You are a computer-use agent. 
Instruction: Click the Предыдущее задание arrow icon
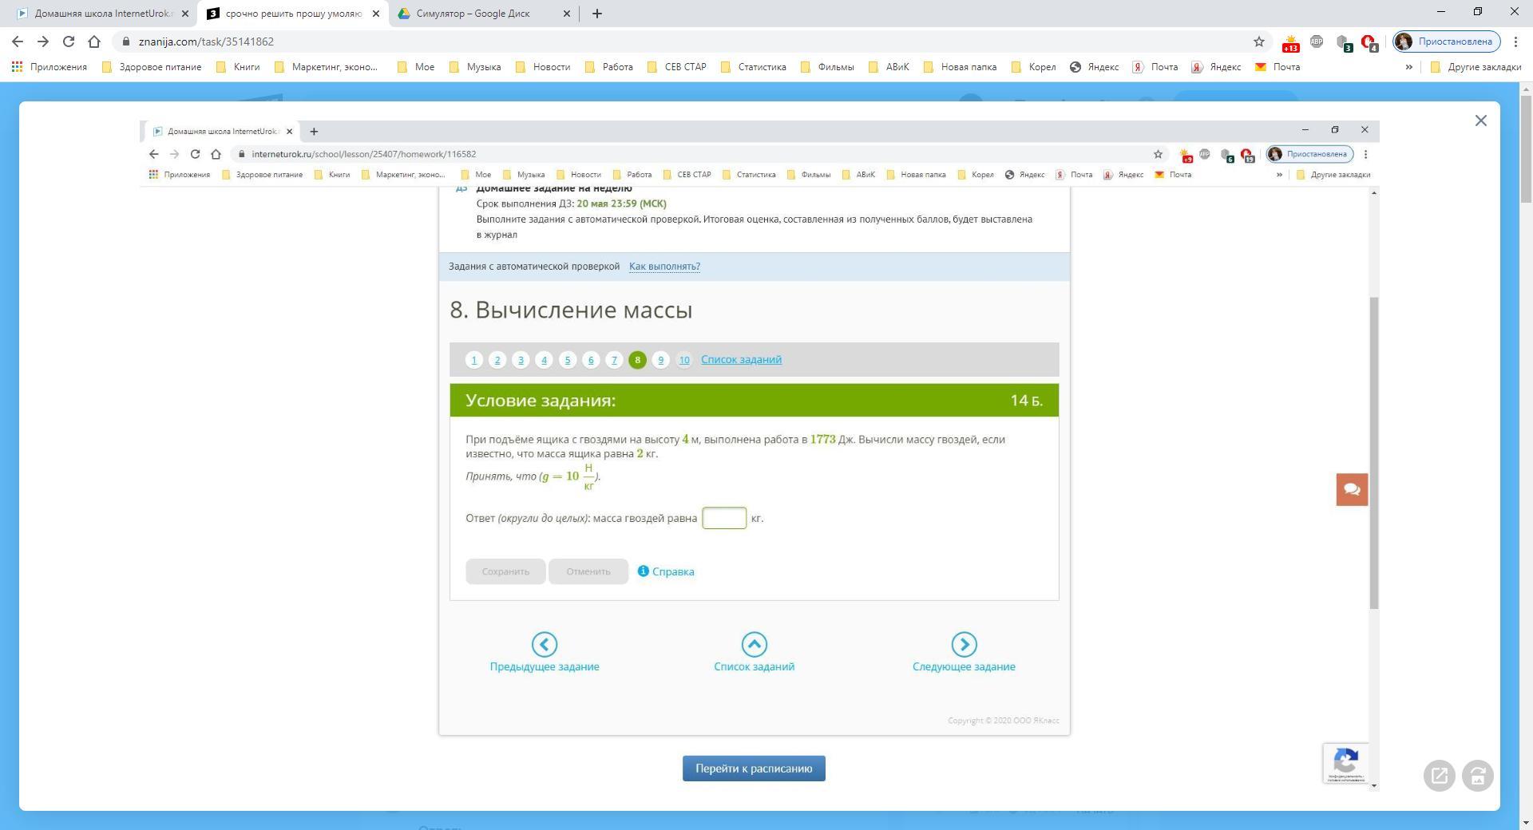coord(545,644)
